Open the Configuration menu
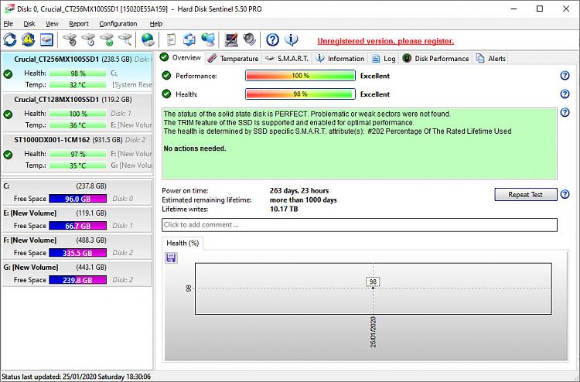Screen dimensions: 580x382 point(118,24)
